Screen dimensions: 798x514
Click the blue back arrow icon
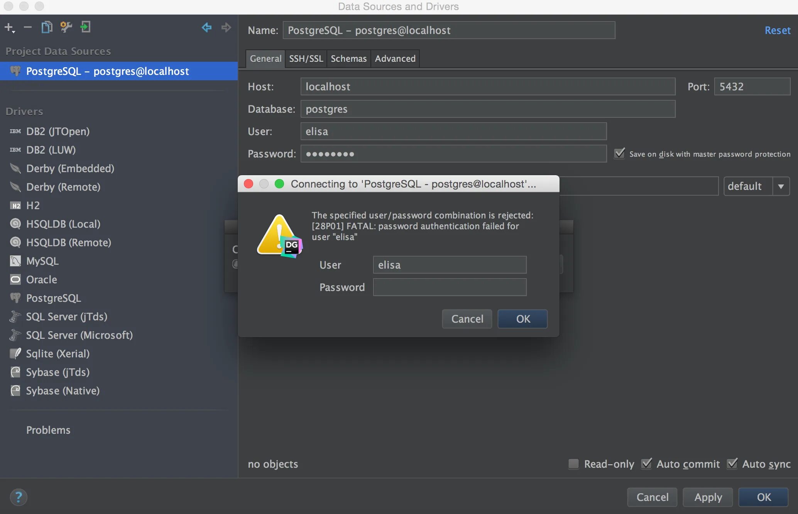click(206, 27)
